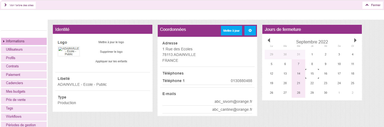
Task: Select greyed day 31 of previous month
Action: [x=299, y=54]
